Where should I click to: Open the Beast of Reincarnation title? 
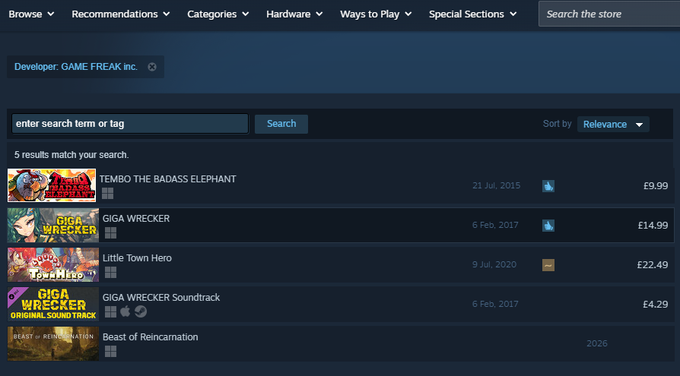[150, 337]
